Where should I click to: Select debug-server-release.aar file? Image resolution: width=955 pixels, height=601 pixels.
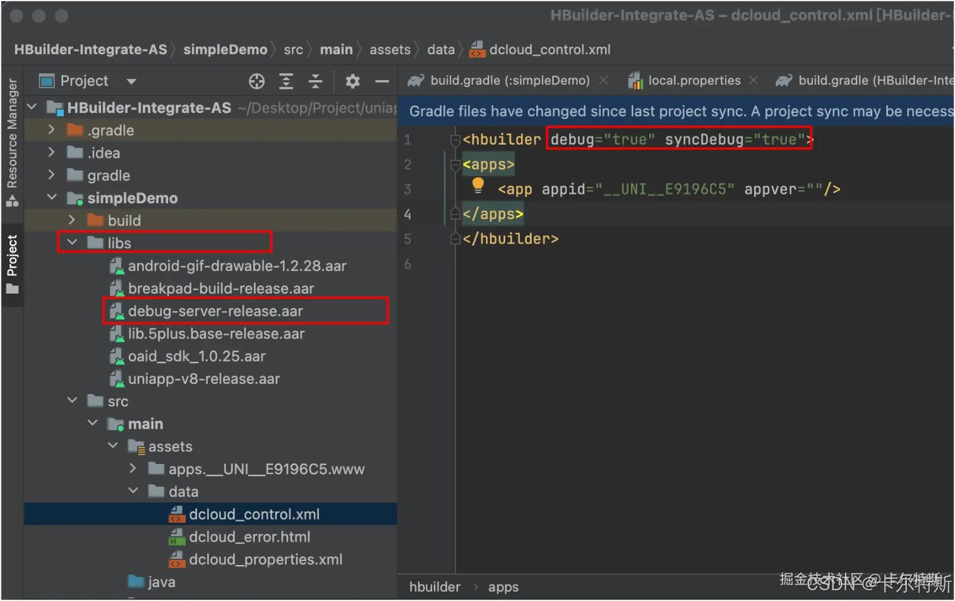point(215,311)
